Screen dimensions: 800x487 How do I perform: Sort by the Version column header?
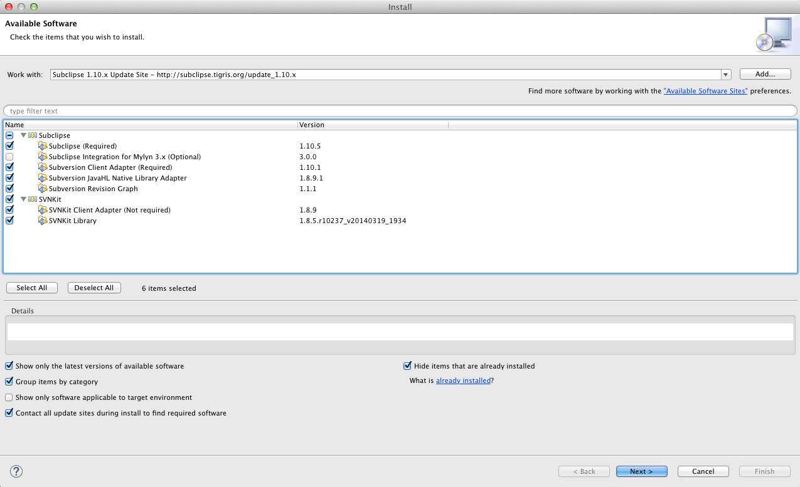373,125
